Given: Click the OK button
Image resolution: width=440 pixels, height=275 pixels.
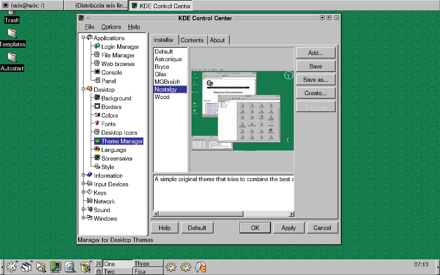Looking at the screenshot, I should click(255, 228).
